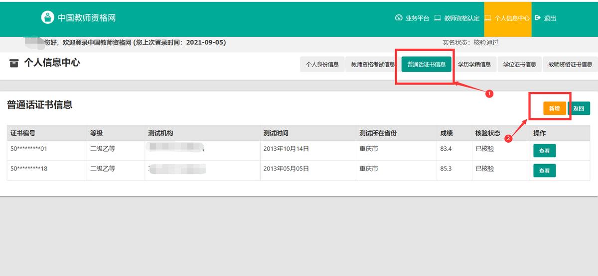View certificate 50*********01 with 查看 button
The image size is (598, 276).
[x=544, y=151]
